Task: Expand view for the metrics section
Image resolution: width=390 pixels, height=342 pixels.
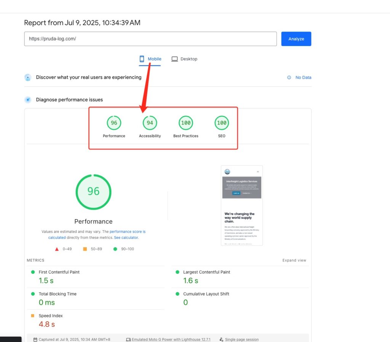Action: pos(294,260)
